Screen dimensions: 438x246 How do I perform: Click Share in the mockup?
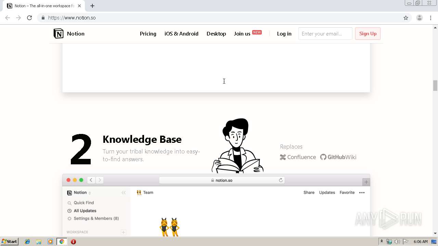tap(309, 193)
